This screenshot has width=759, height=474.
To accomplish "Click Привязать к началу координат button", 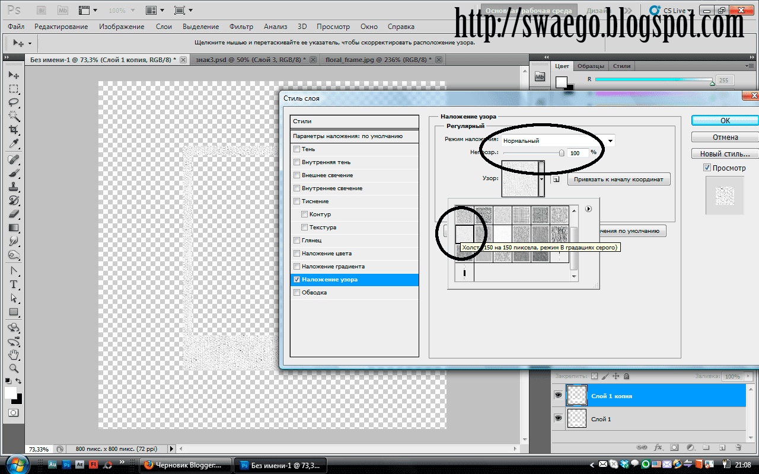I will coord(618,179).
